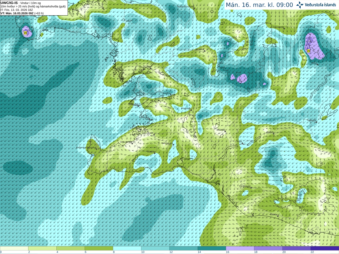Image resolution: width=339 pixels, height=254 pixels.
Task: Click the Skálholt station label
Action: (220, 130)
